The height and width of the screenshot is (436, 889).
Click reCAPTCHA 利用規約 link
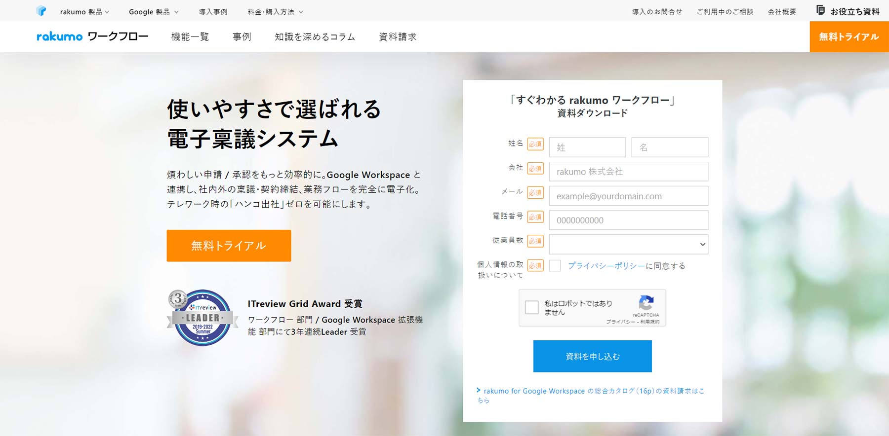[x=650, y=322]
